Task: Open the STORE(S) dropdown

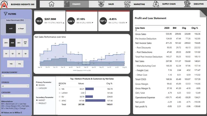Action: coord(15,86)
